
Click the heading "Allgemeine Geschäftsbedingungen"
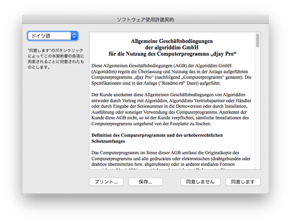(x=172, y=41)
